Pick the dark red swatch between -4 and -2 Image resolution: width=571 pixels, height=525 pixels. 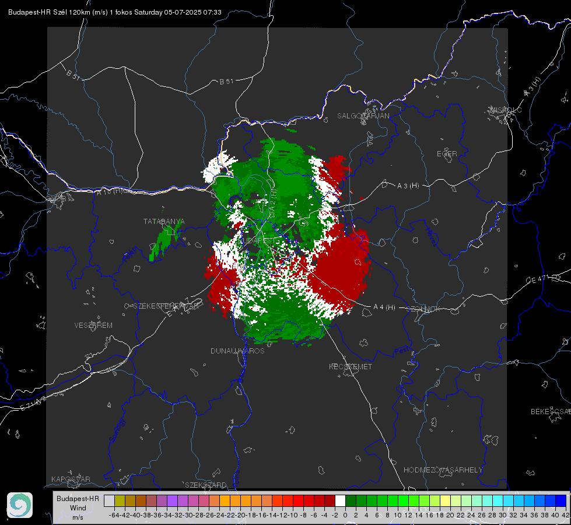coord(330,501)
